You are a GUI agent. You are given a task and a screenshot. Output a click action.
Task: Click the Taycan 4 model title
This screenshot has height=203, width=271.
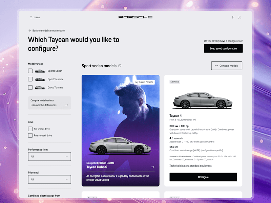(175, 116)
